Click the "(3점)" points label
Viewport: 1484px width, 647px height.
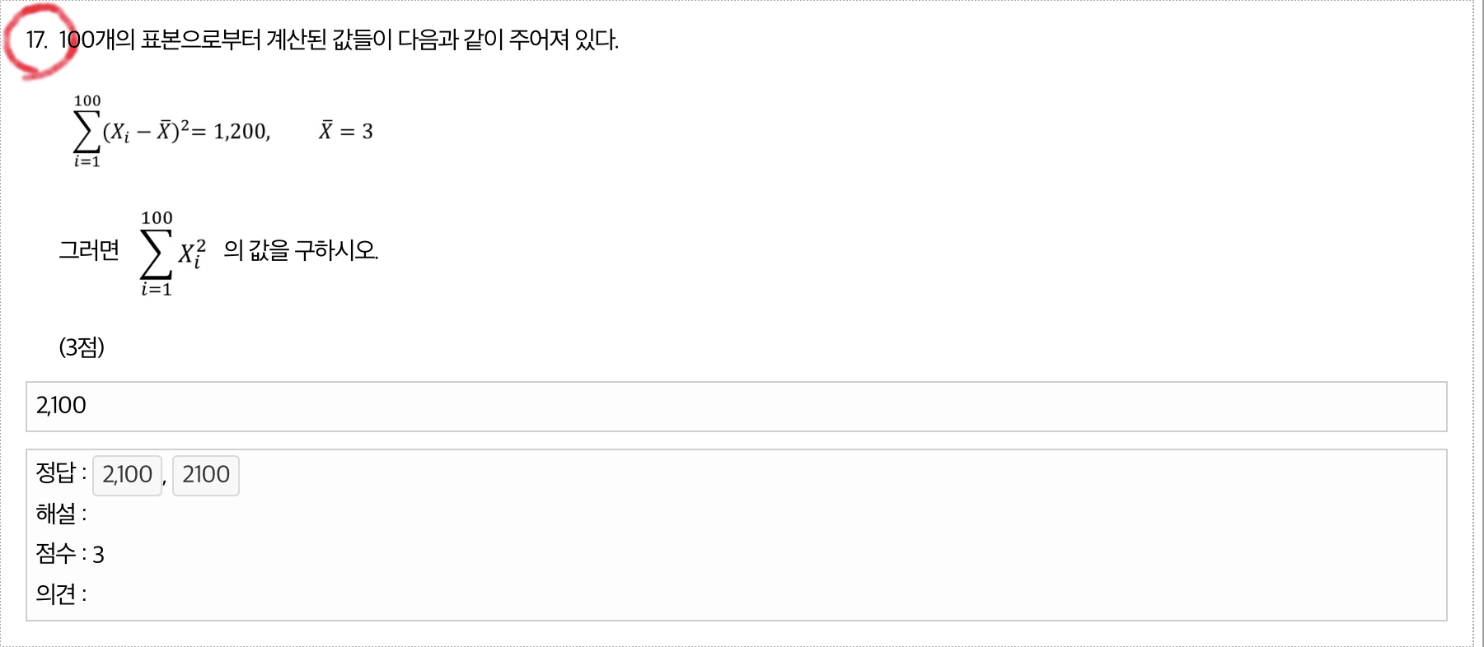point(82,347)
